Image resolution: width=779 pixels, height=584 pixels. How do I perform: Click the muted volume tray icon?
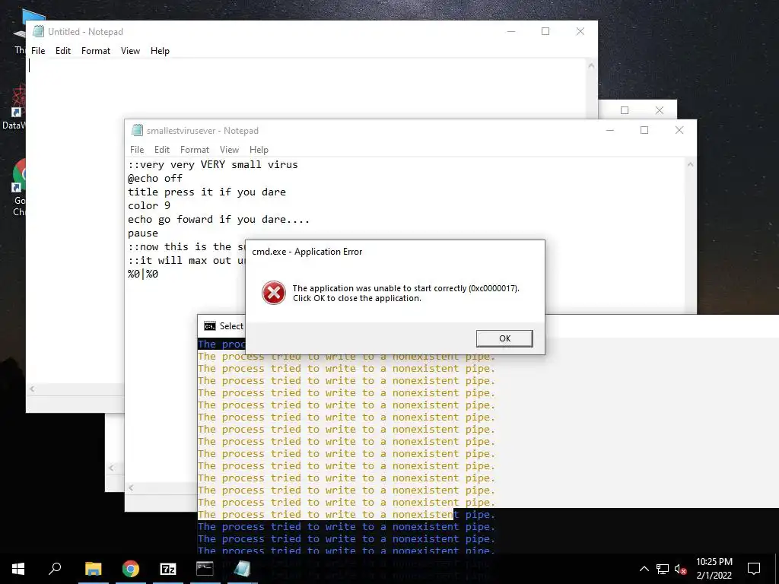point(681,569)
